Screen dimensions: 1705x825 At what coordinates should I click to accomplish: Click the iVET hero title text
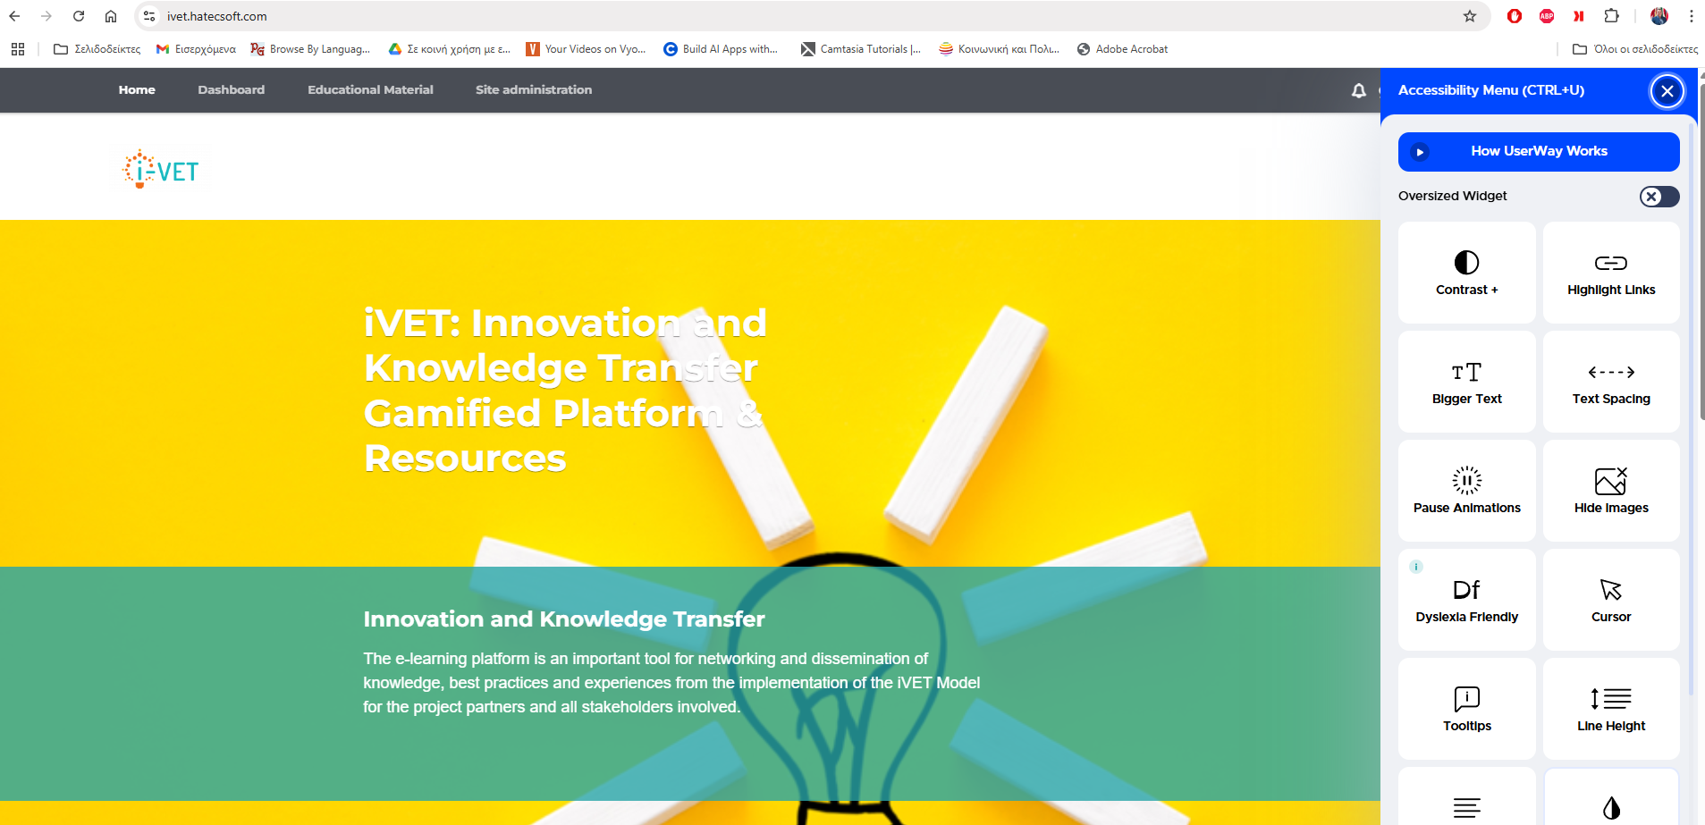point(565,391)
